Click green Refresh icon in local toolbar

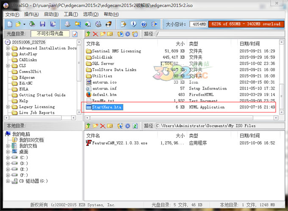135,126
